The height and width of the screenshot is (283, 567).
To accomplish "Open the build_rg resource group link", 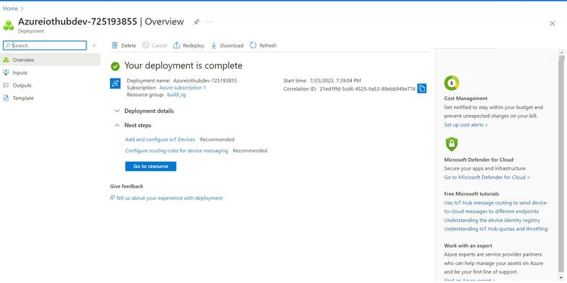I will click(176, 95).
